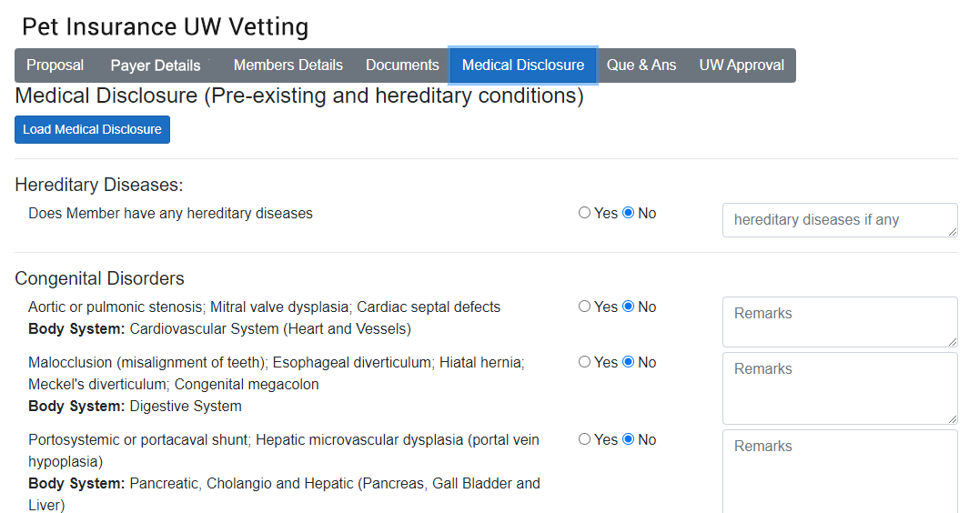This screenshot has height=513, width=979.
Task: Choose No for Digestive System disorders
Action: (x=628, y=362)
